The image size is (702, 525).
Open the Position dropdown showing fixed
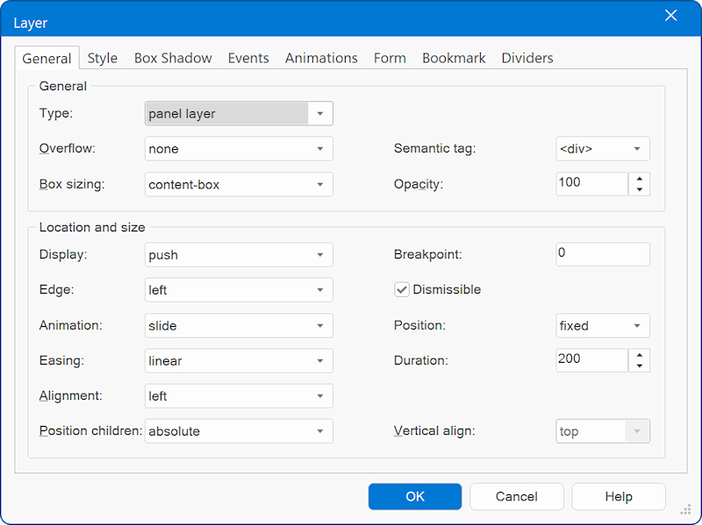pyautogui.click(x=636, y=326)
